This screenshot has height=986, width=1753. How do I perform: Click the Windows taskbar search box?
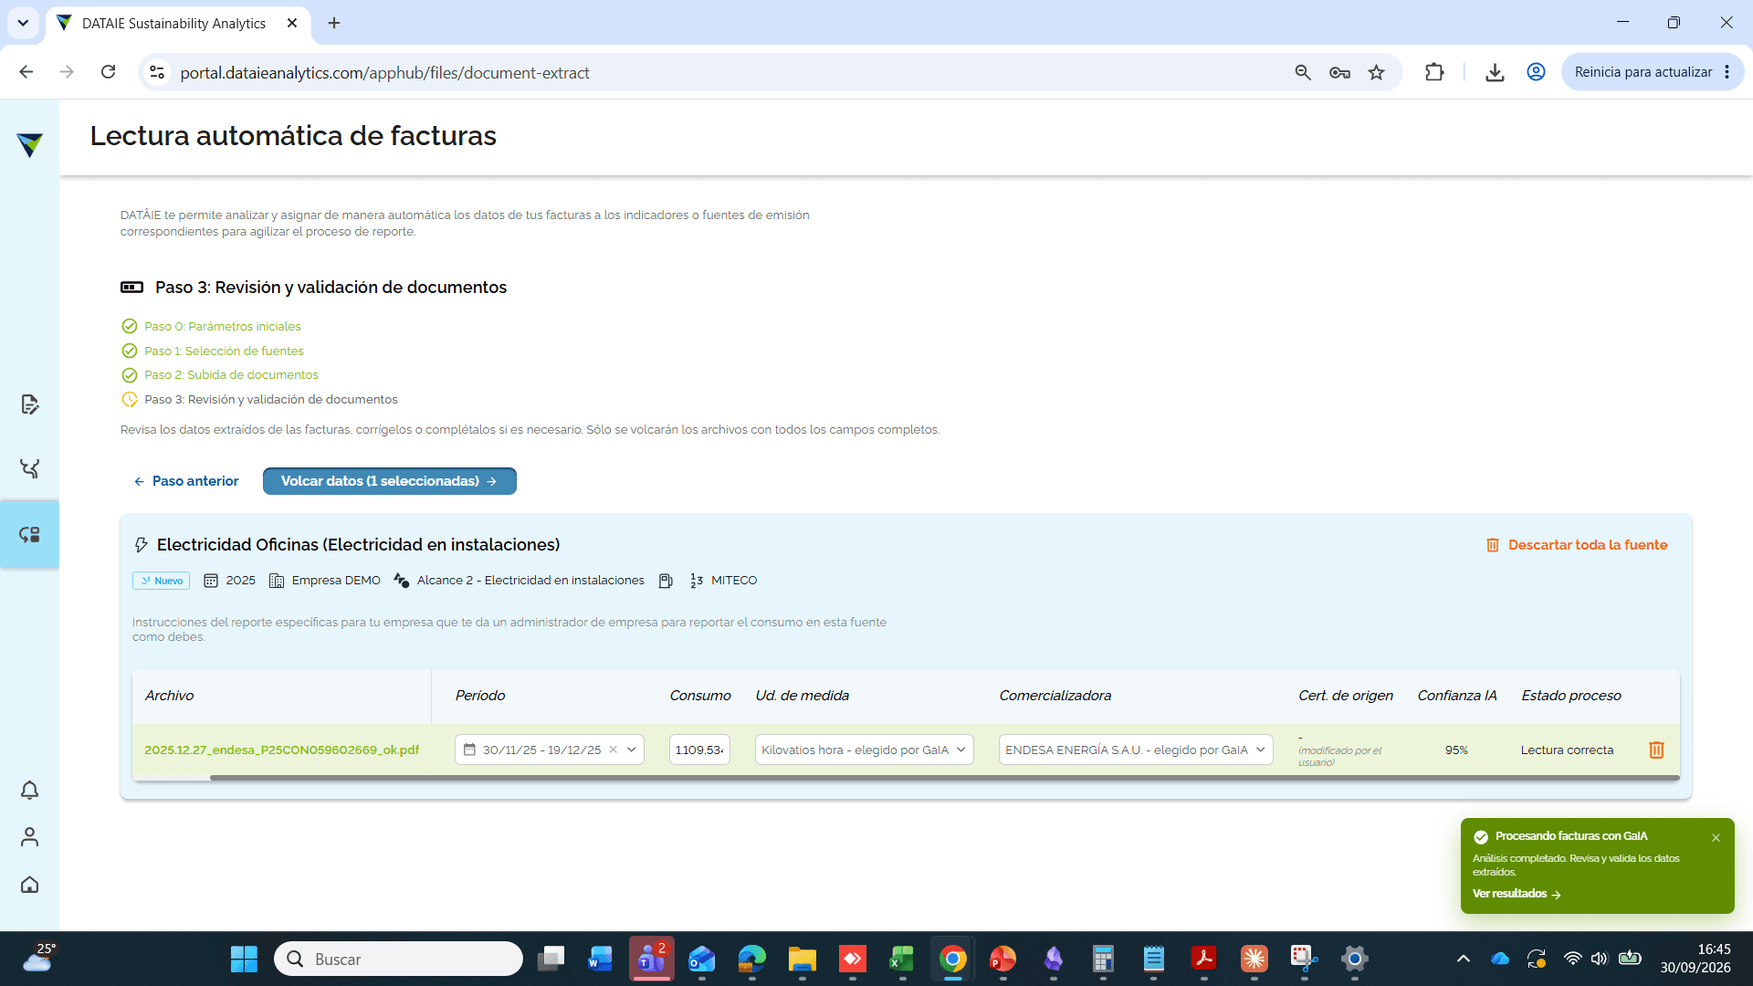[398, 959]
